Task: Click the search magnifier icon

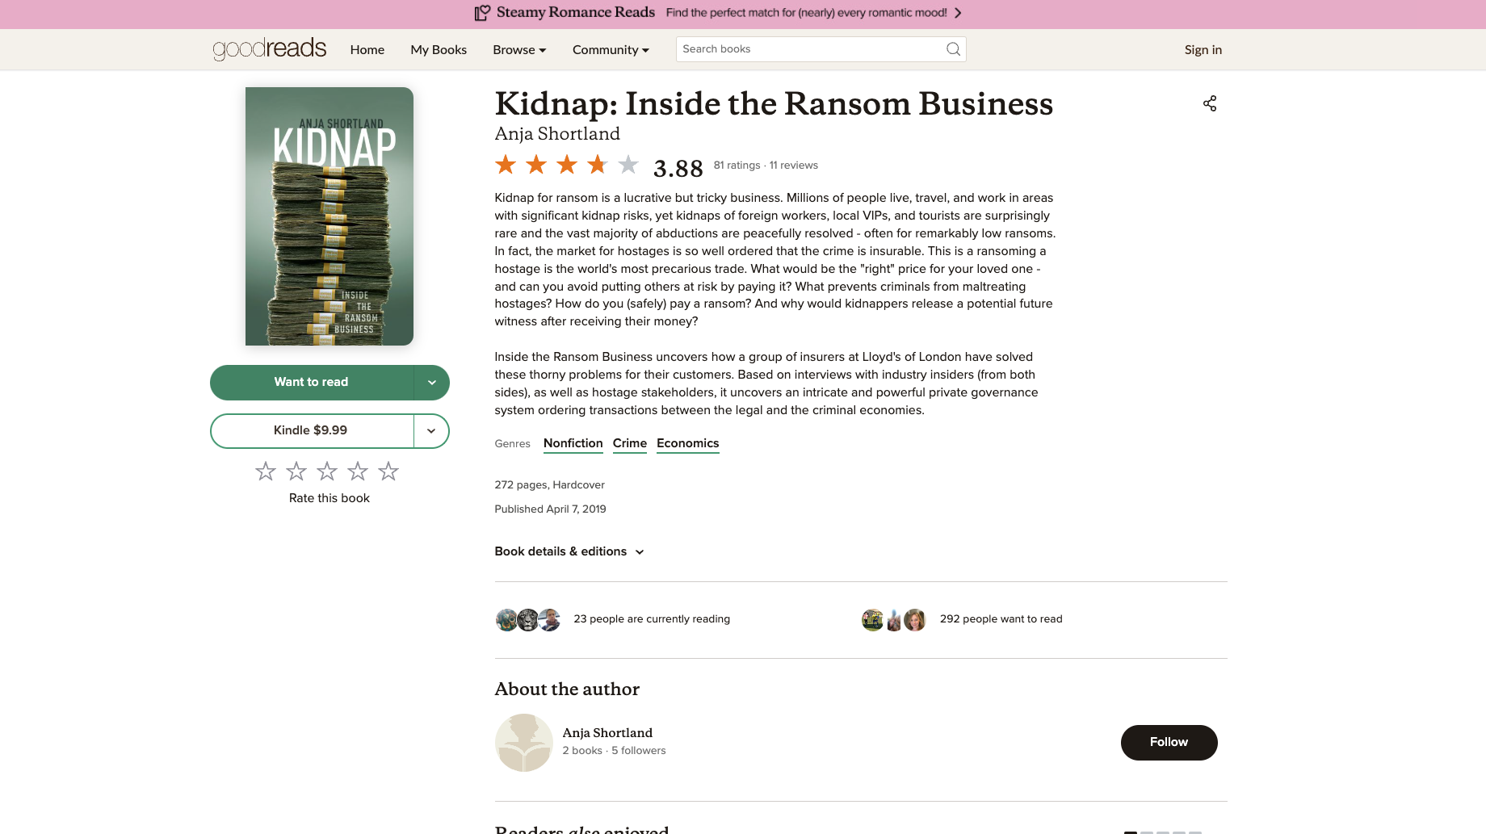Action: click(x=953, y=49)
